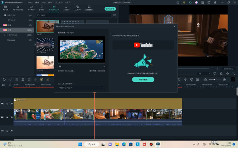Screen dimensions: 238x148
Task: Select the フラッシュ transition thumbnail
Action: (45, 63)
